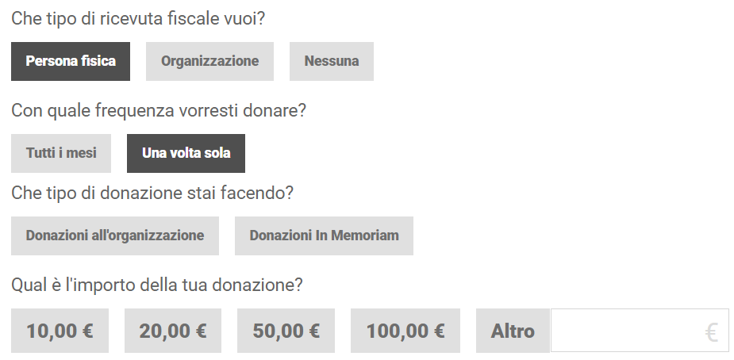
Task: Pick the 10,00 € donation amount
Action: point(60,331)
